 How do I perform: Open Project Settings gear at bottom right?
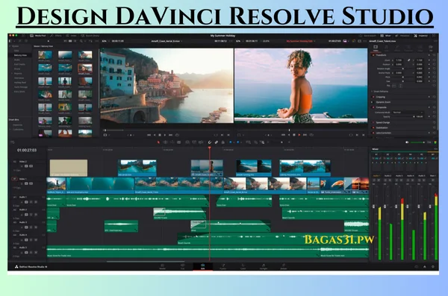[433, 267]
